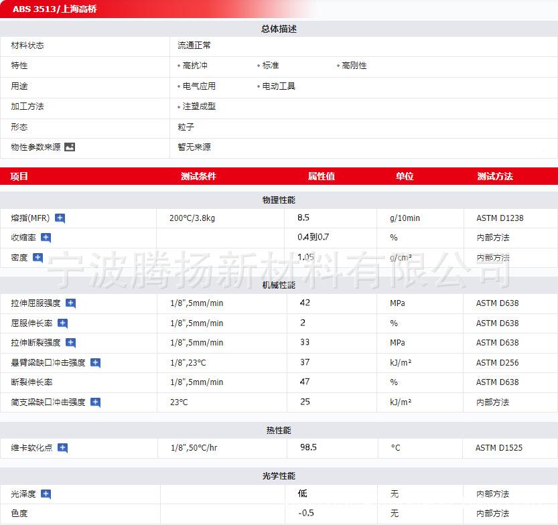This screenshot has width=558, height=525.
Task: Select the 0.4到0.7 shrinkage value
Action: (313, 237)
